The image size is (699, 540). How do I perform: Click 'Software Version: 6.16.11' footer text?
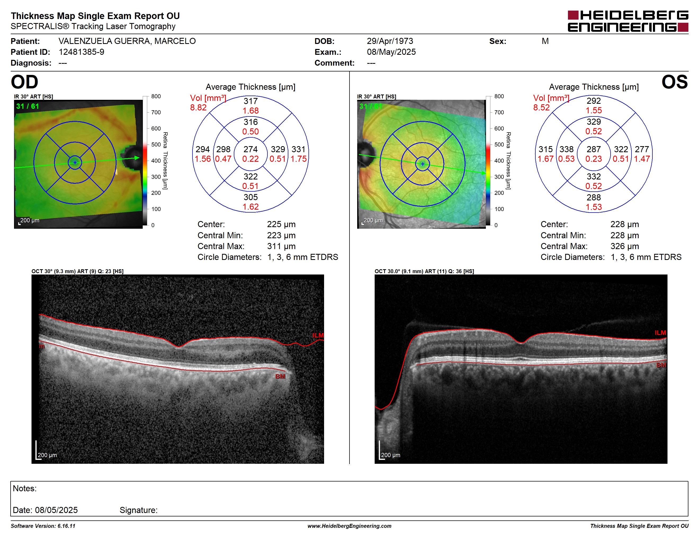click(x=43, y=526)
